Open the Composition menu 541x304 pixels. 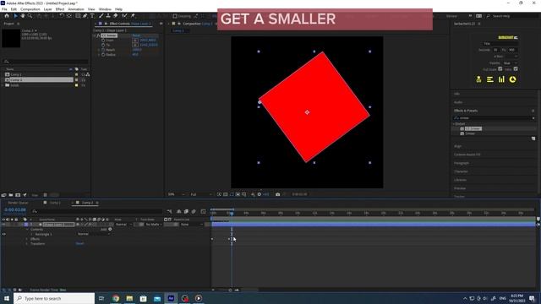tap(30, 9)
